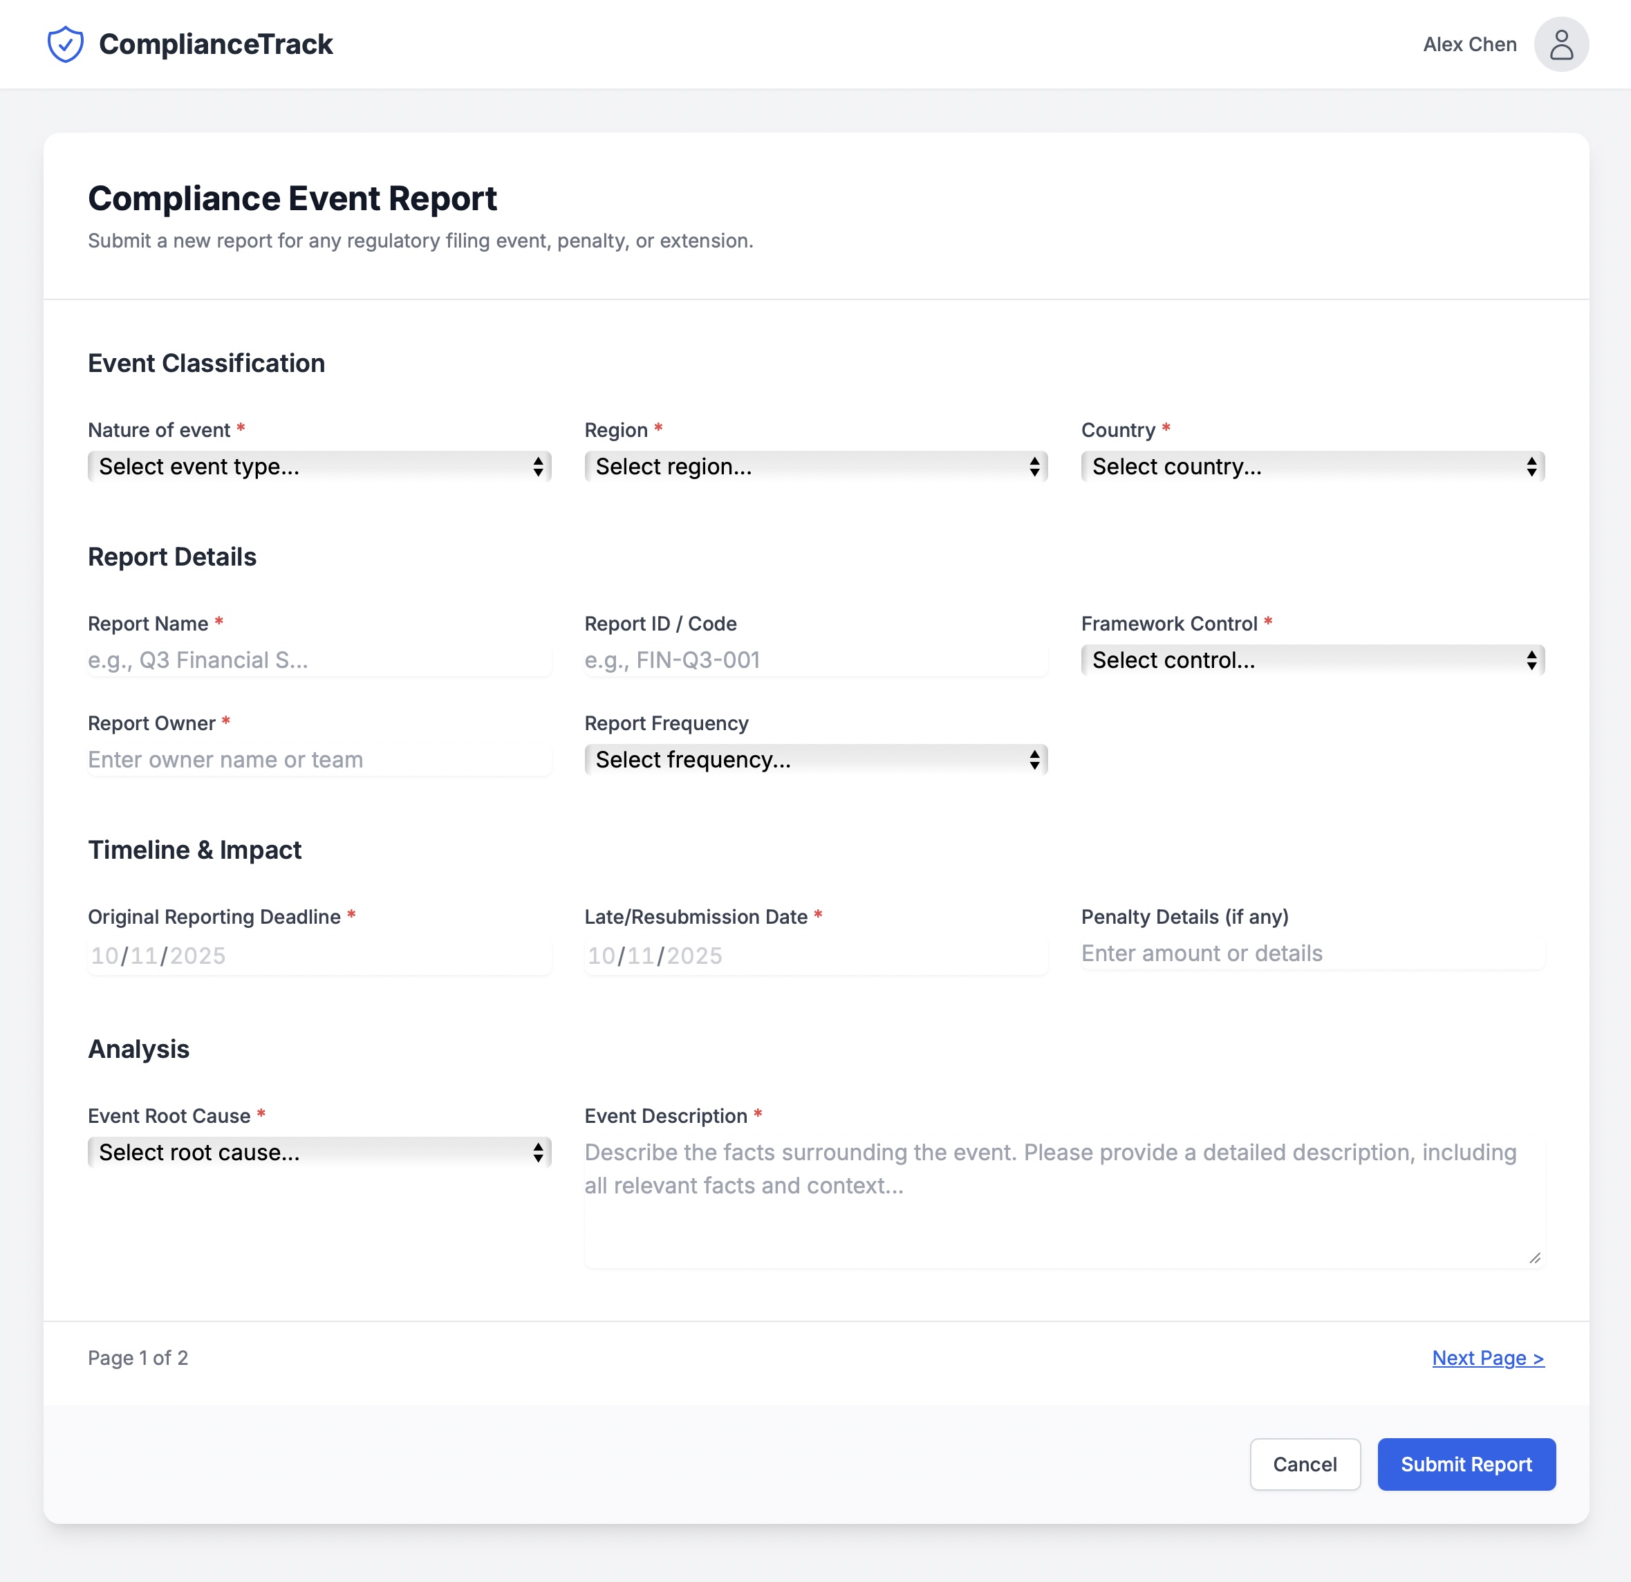
Task: Open the user avatar profile icon
Action: tap(1561, 44)
